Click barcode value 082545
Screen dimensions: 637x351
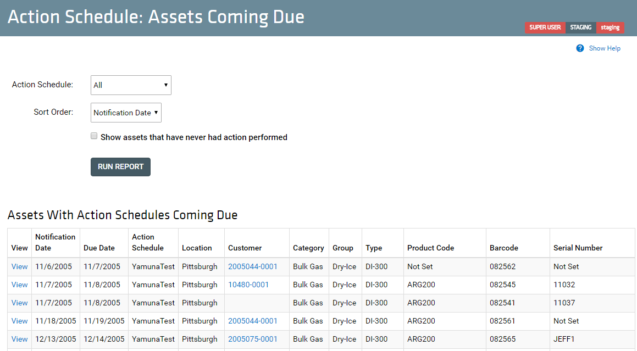[502, 285]
